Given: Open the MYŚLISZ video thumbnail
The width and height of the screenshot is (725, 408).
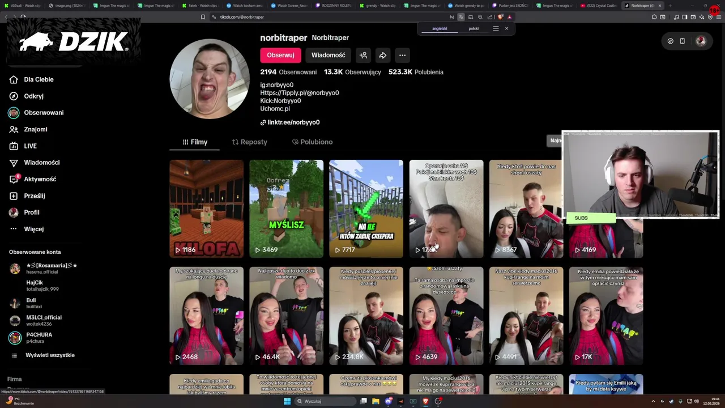Looking at the screenshot, I should coord(286,209).
